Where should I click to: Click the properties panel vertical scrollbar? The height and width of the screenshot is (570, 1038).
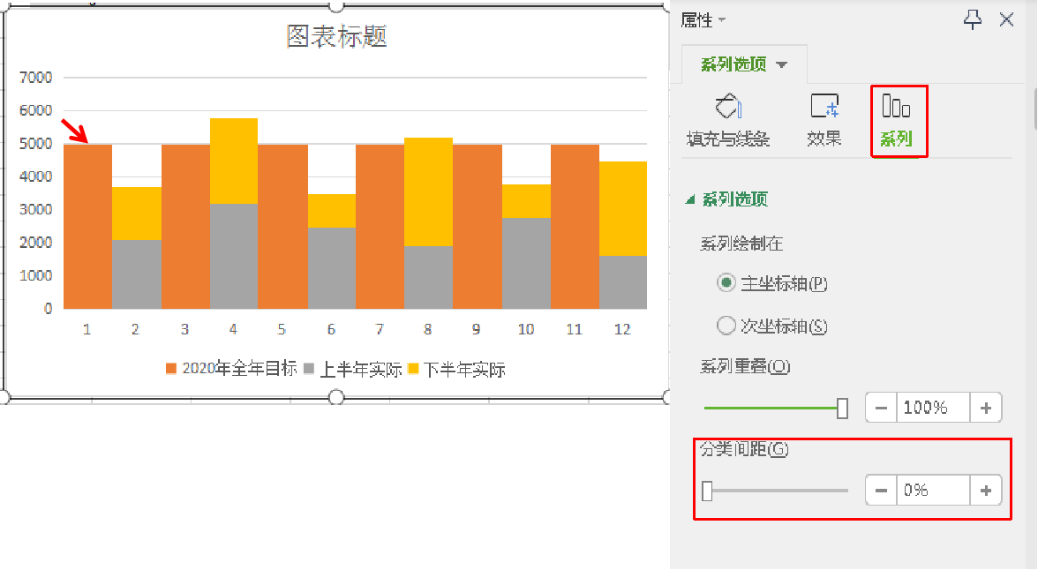coord(1034,108)
